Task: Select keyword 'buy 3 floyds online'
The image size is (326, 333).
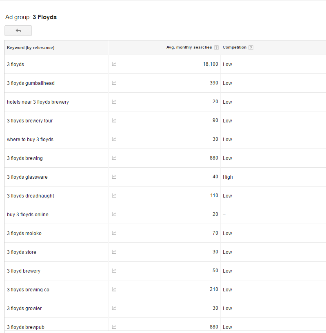Action: (x=28, y=215)
